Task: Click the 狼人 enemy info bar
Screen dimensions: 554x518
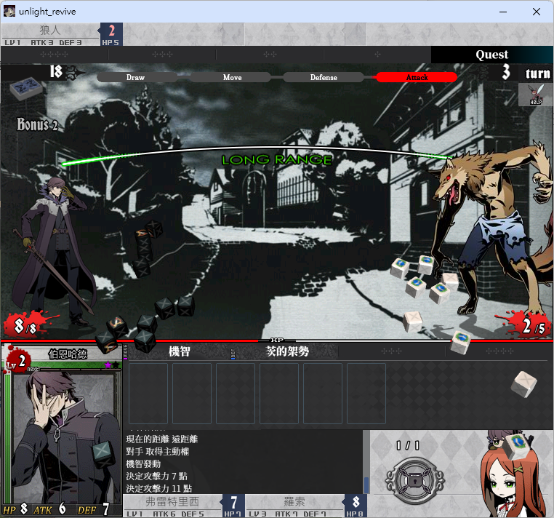Action: (62, 34)
